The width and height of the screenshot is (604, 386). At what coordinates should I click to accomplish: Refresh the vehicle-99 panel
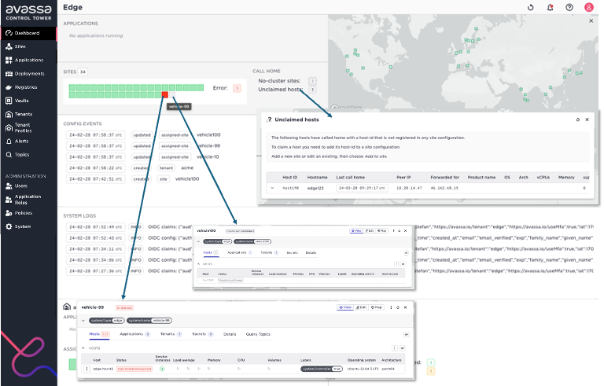coord(398,307)
